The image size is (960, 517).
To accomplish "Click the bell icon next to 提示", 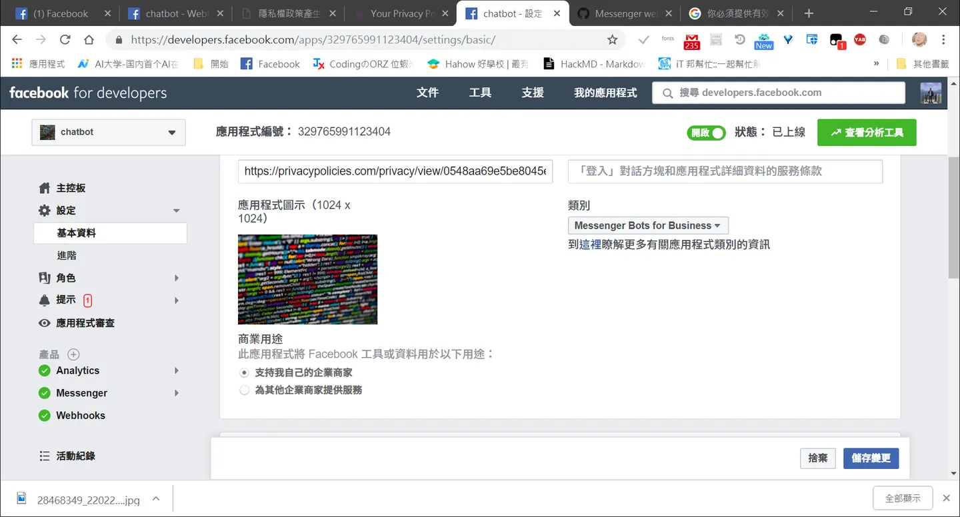I will coord(45,300).
